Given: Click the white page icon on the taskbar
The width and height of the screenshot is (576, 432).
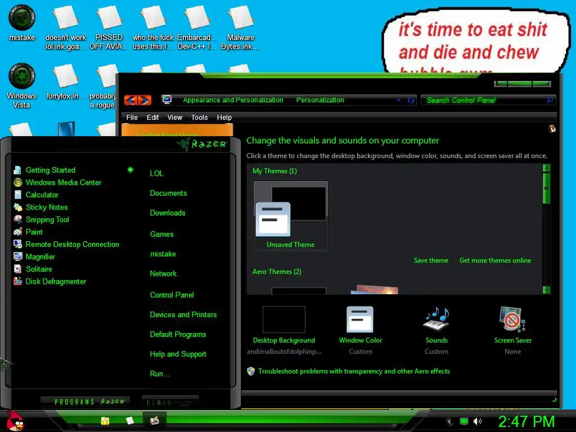Looking at the screenshot, I should point(130,421).
